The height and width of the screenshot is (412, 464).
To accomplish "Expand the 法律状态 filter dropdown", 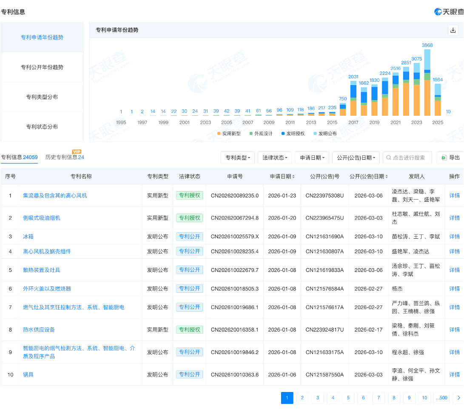I will coord(275,157).
